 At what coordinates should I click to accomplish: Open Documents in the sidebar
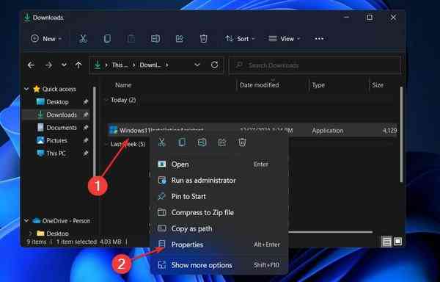(x=61, y=128)
